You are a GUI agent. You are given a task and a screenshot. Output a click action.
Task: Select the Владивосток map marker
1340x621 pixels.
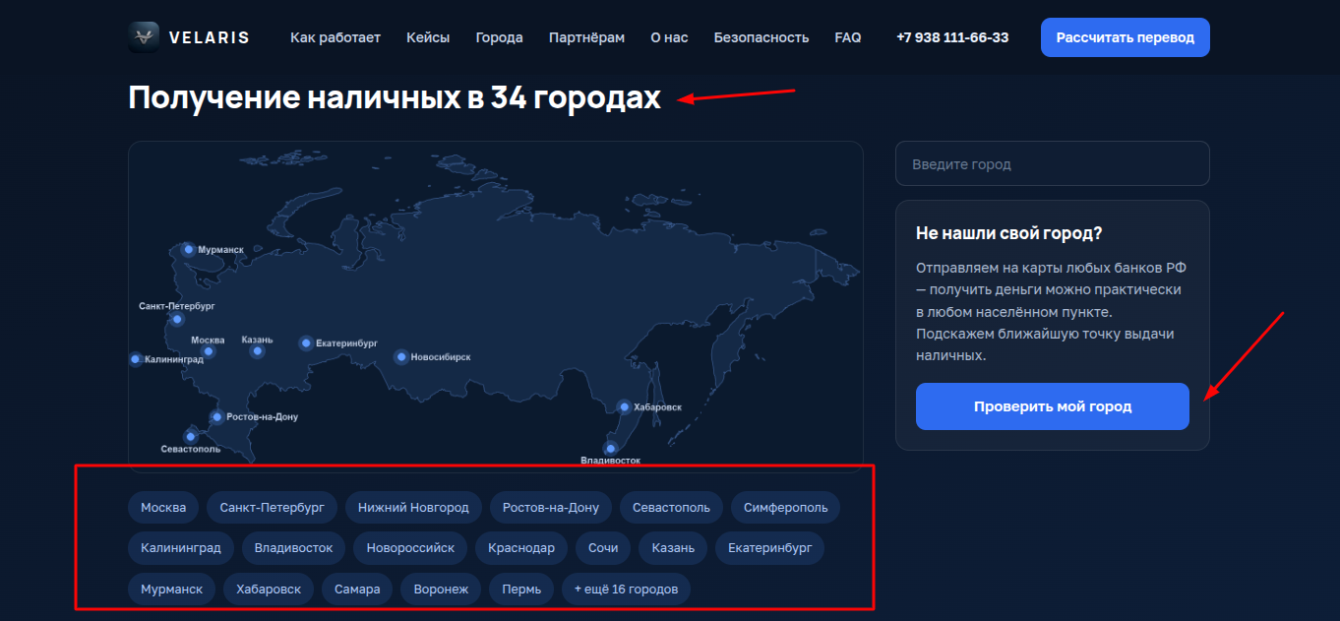coord(610,449)
